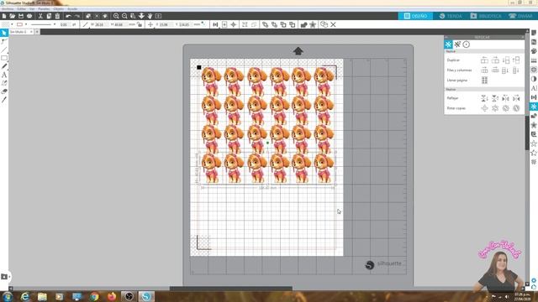Screen dimensions: 538x302
Task: Click Duplicate left icon in Replicar panel
Action: 484,60
